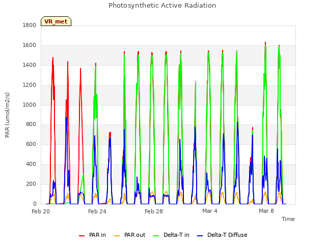Click the 1600 y-axis tick label
Viewport: 326px width, 245px height.
click(x=30, y=45)
